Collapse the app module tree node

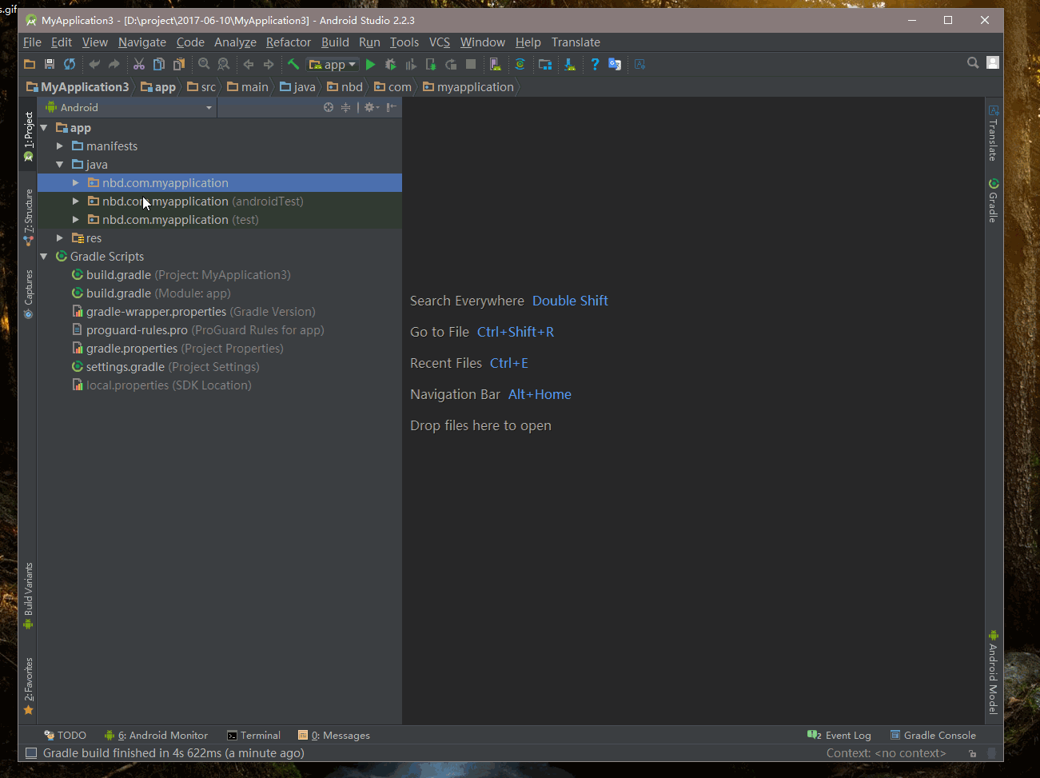44,128
